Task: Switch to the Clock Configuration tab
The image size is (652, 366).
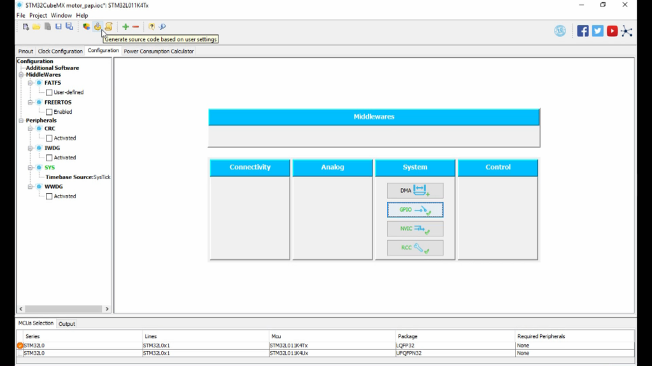Action: pyautogui.click(x=60, y=51)
